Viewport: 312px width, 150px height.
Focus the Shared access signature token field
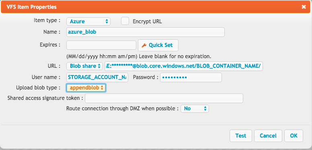point(164,98)
